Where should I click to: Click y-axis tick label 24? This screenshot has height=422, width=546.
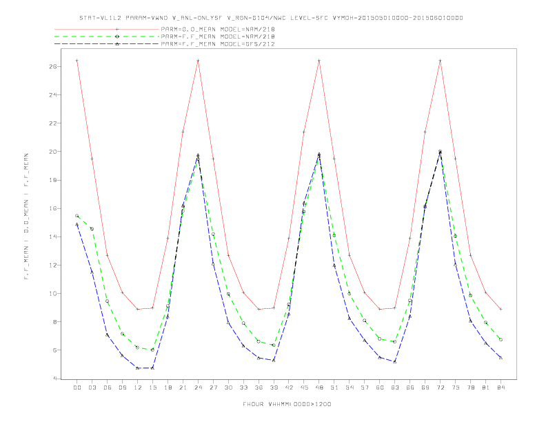tap(53, 95)
